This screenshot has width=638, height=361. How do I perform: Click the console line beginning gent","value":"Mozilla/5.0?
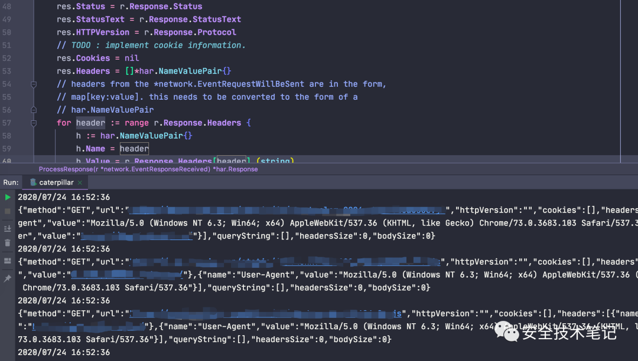coord(327,223)
